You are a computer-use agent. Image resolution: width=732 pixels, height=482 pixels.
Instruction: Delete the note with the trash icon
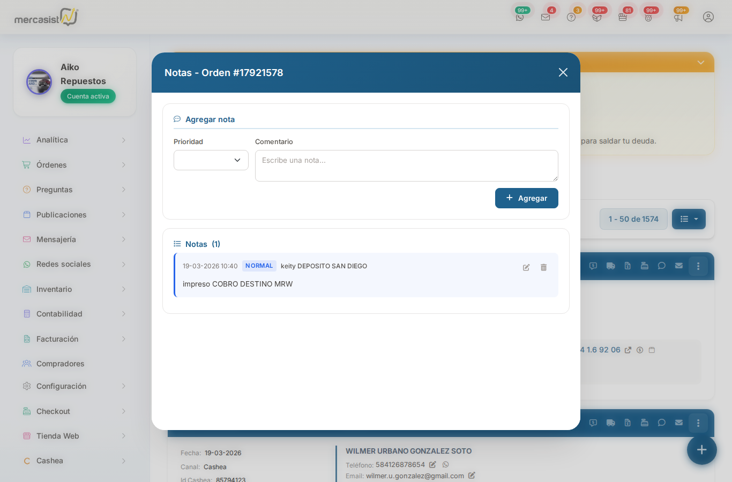(544, 267)
